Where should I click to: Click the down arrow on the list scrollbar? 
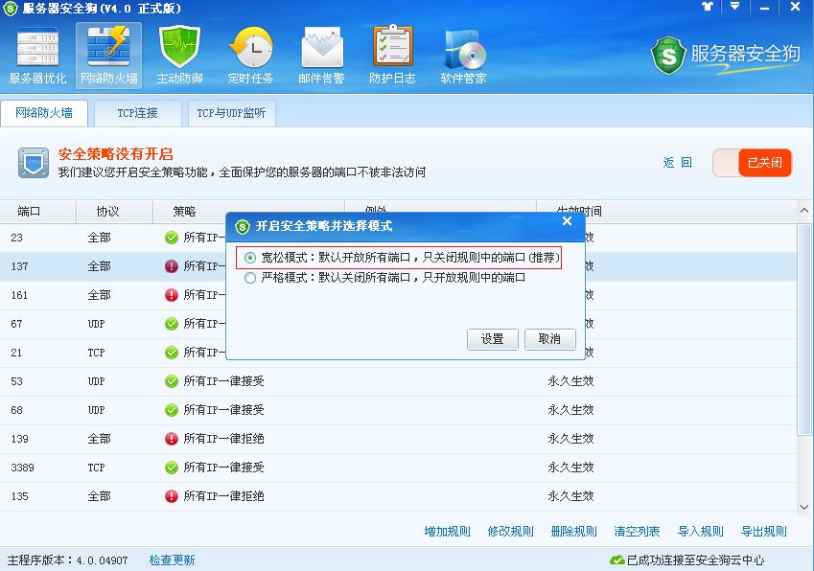[x=805, y=507]
